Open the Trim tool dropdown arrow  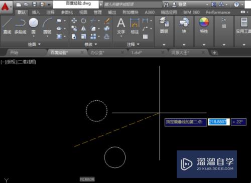pos(99,21)
